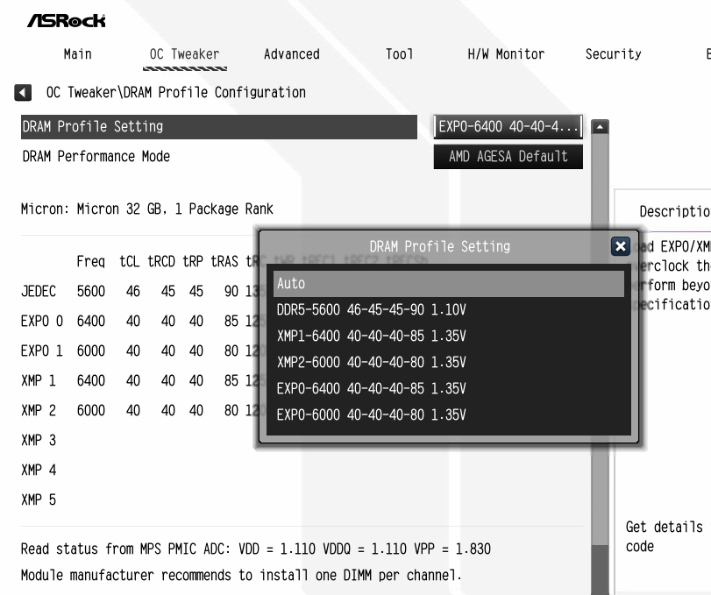Click the XMP 4 row label
This screenshot has height=595, width=711.
pos(39,471)
